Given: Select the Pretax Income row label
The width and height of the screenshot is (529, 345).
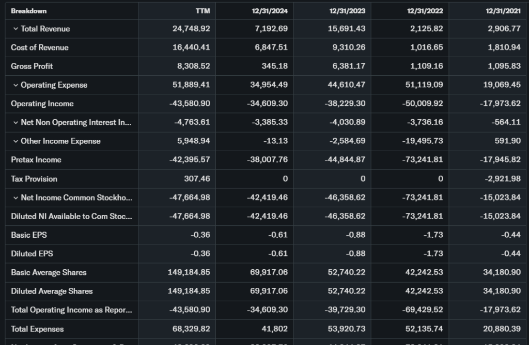Looking at the screenshot, I should pyautogui.click(x=36, y=160).
